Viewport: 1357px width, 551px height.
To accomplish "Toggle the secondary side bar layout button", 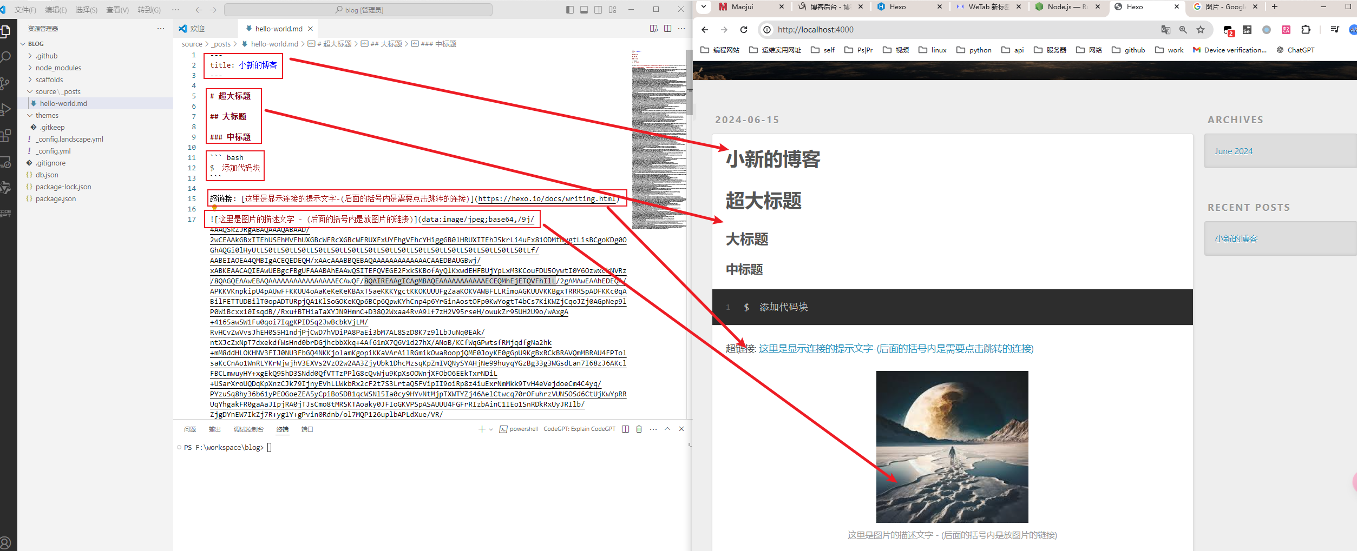I will 598,10.
